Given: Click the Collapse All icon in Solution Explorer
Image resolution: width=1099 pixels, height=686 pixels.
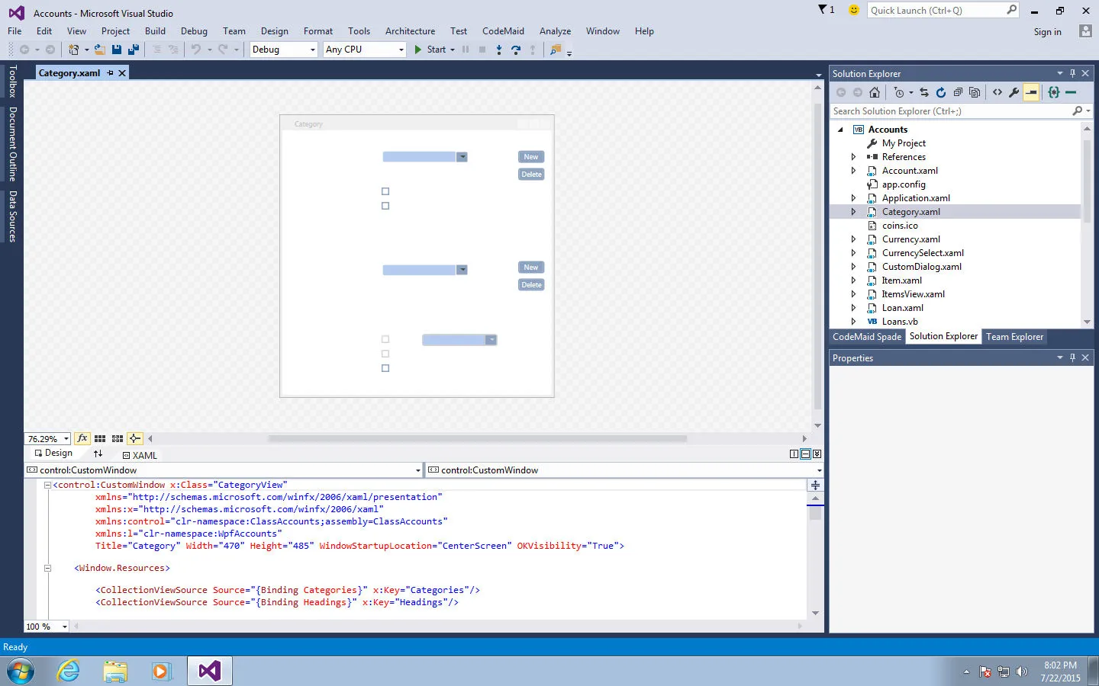Looking at the screenshot, I should click(x=958, y=92).
